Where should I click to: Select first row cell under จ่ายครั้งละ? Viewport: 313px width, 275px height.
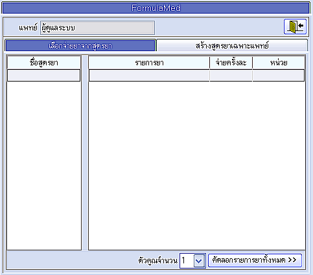[x=231, y=75]
